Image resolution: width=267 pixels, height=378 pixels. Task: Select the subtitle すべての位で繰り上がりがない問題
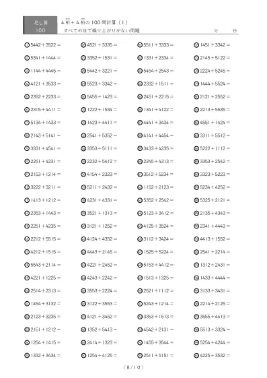[x=102, y=30]
